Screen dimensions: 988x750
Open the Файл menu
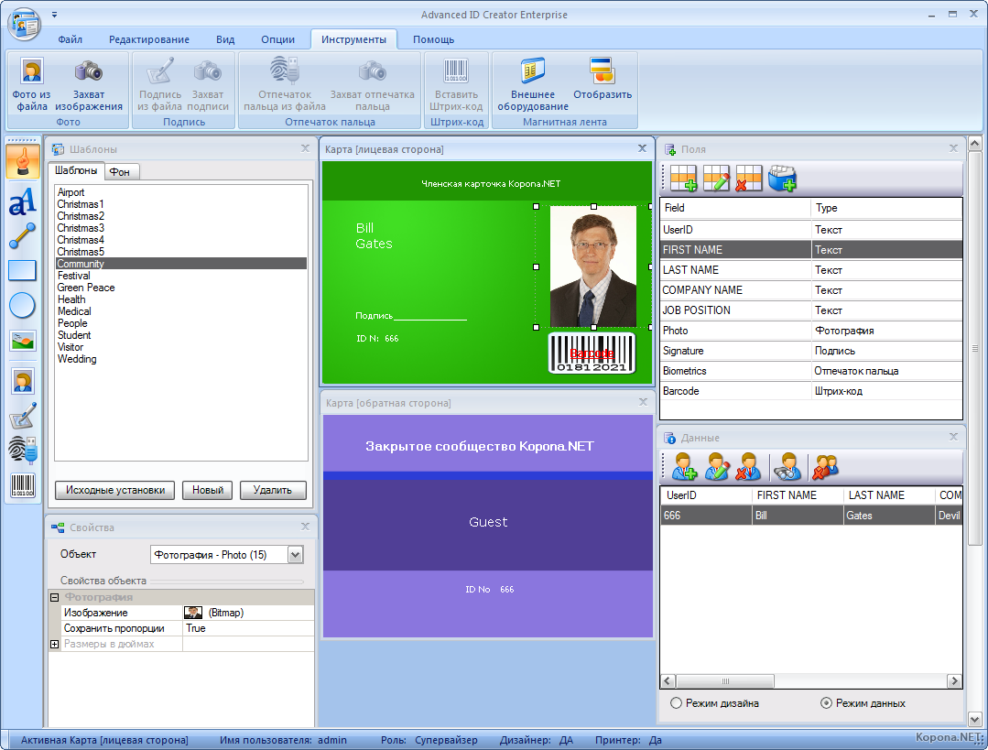click(71, 39)
